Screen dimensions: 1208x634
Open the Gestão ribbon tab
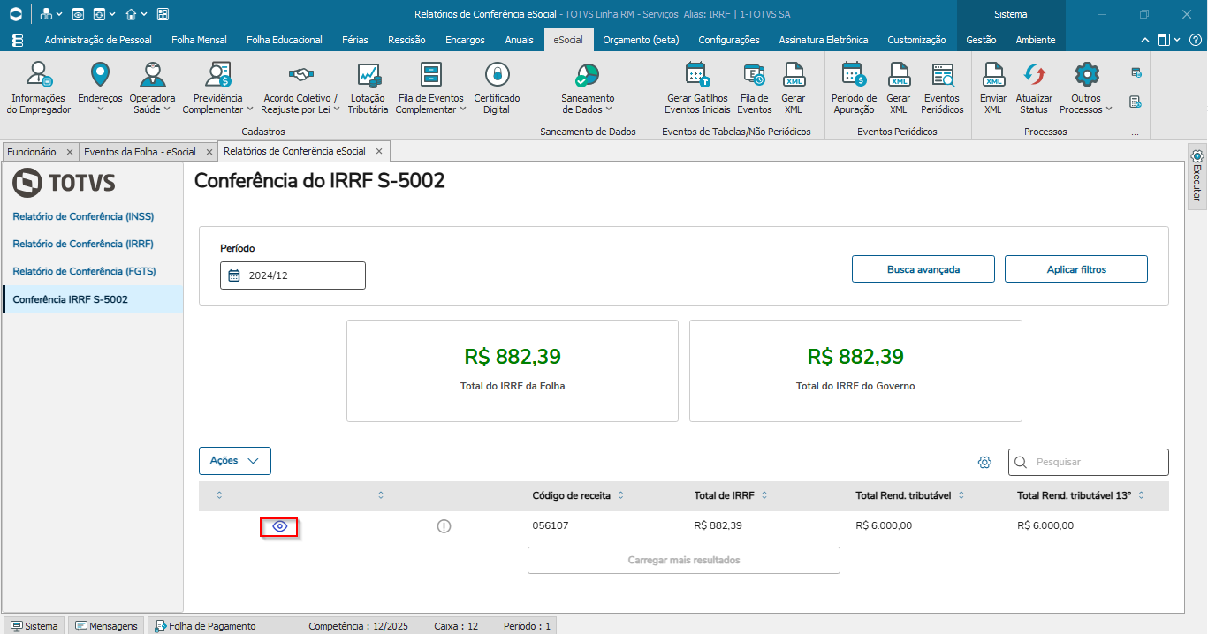point(981,40)
